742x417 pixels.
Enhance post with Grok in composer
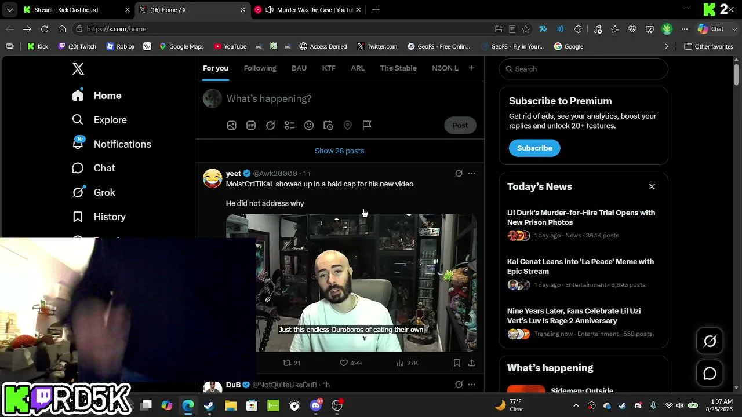(x=270, y=125)
